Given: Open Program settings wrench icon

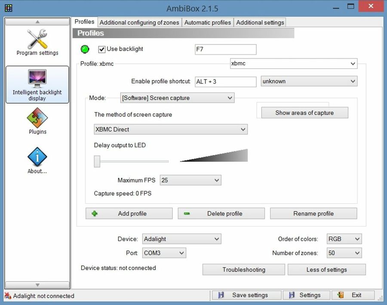Looking at the screenshot, I should (x=37, y=40).
